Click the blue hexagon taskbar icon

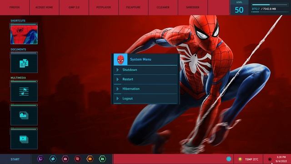pos(53,159)
